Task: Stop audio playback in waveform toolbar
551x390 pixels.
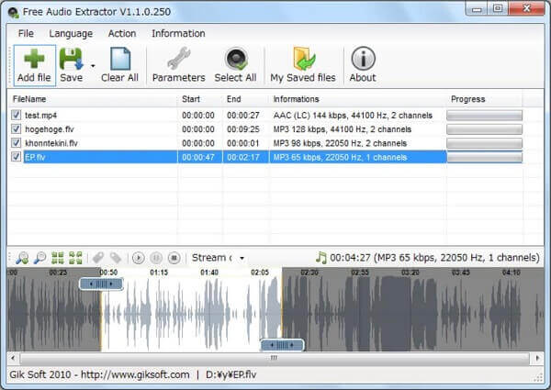Action: [174, 258]
